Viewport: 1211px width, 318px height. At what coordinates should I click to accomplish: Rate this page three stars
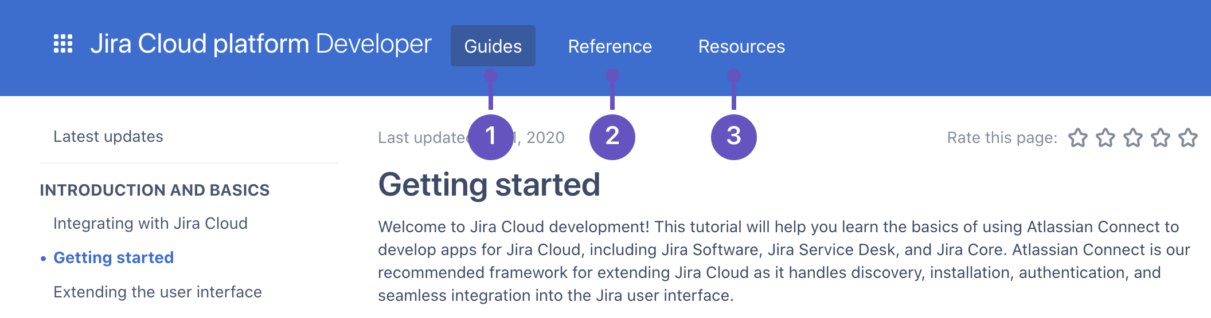tap(1133, 138)
